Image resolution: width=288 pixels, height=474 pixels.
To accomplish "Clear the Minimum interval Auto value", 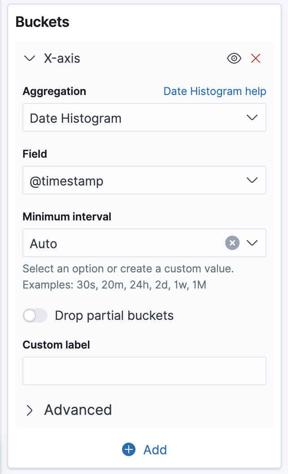I will tap(232, 243).
